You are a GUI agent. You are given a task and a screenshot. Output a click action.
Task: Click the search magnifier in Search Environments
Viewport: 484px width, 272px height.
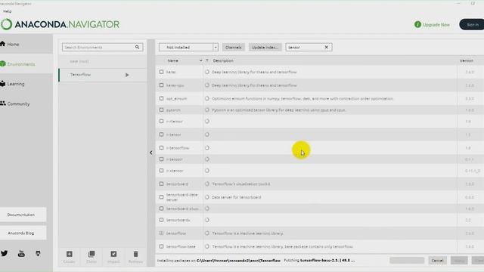[x=137, y=47]
